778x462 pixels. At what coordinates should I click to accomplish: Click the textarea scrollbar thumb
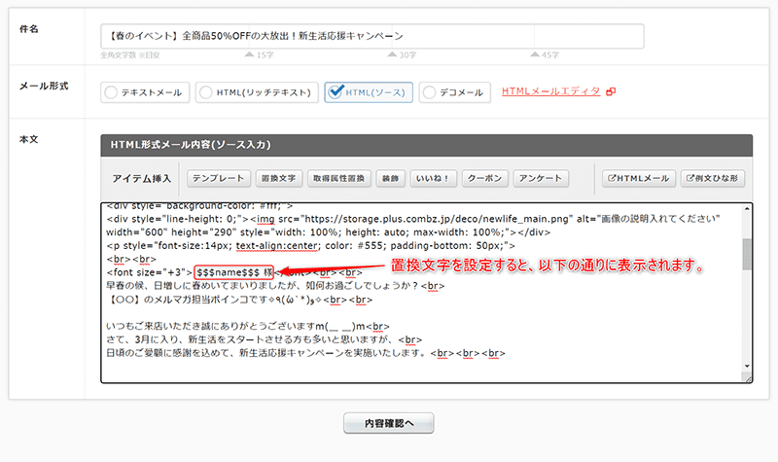pos(747,254)
